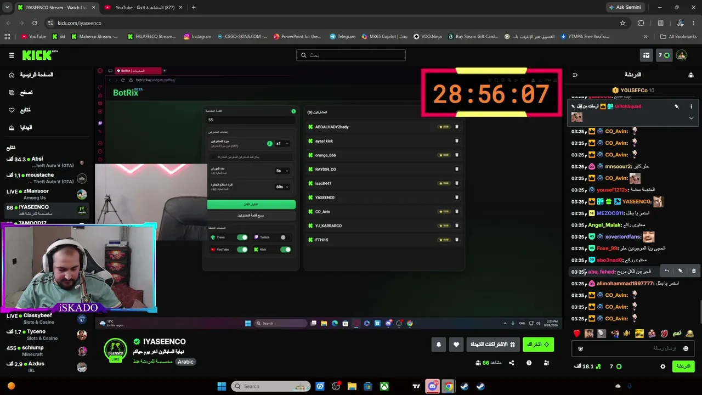Click the Arabic language tag
Viewport: 702px width, 395px height.
tap(185, 362)
